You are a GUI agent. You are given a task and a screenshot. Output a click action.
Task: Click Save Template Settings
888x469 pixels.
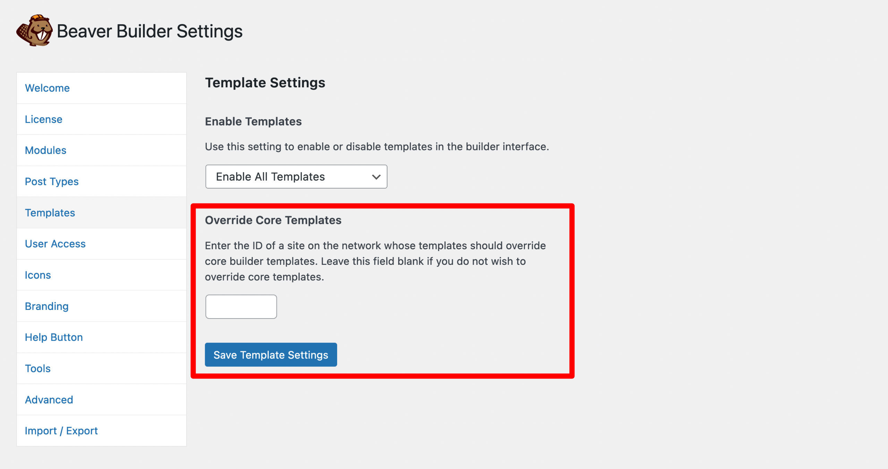tap(271, 355)
